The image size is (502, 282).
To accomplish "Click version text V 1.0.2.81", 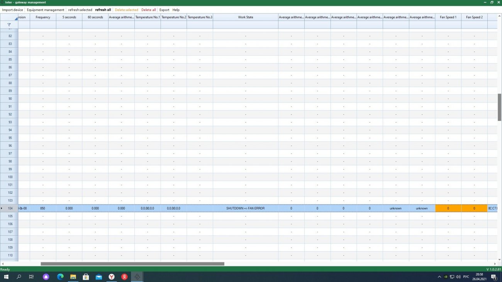I will (494, 269).
